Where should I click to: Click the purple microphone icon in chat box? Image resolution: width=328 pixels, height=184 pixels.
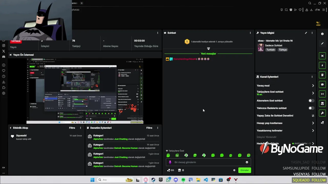[x=170, y=162]
